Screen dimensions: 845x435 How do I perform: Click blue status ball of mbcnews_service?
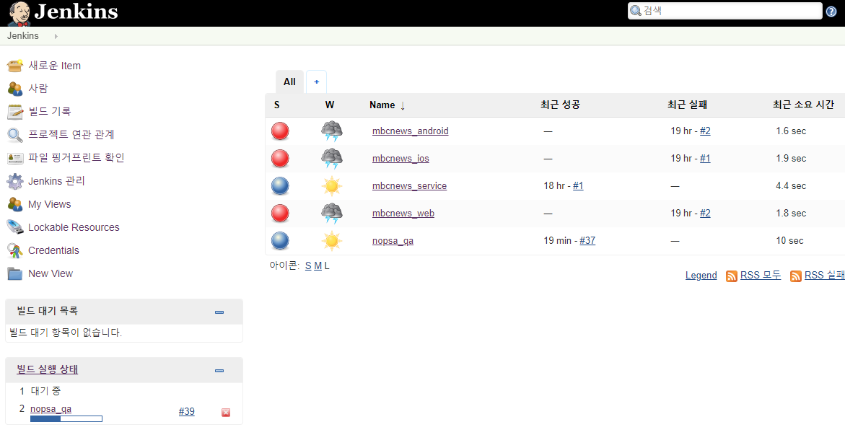[280, 186]
